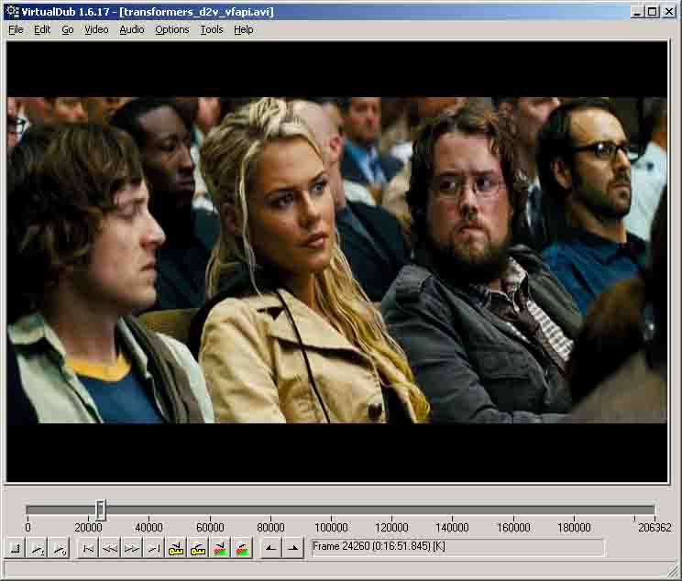The width and height of the screenshot is (682, 581).
Task: Click timeline label 120000
Action: [391, 528]
